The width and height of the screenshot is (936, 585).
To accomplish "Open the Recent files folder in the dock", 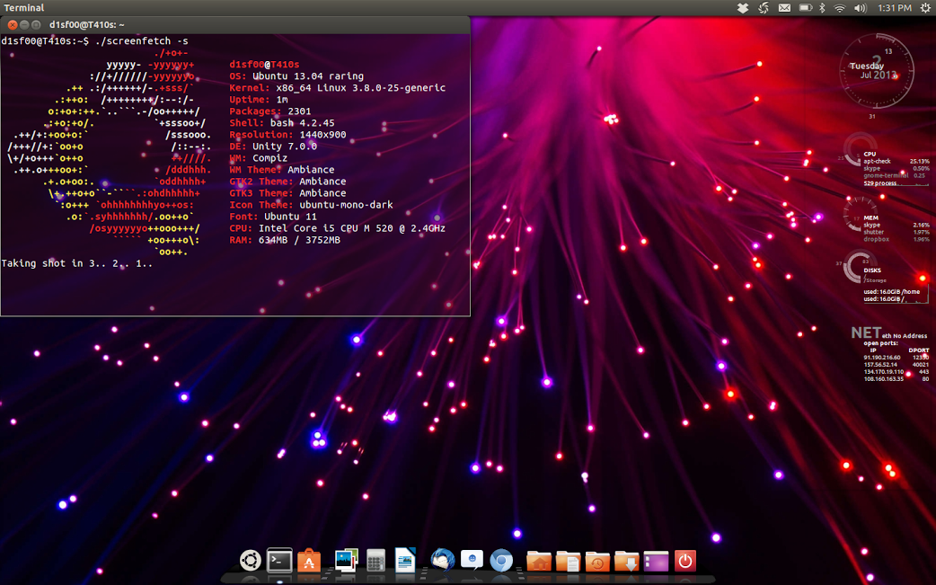I will tap(597, 561).
